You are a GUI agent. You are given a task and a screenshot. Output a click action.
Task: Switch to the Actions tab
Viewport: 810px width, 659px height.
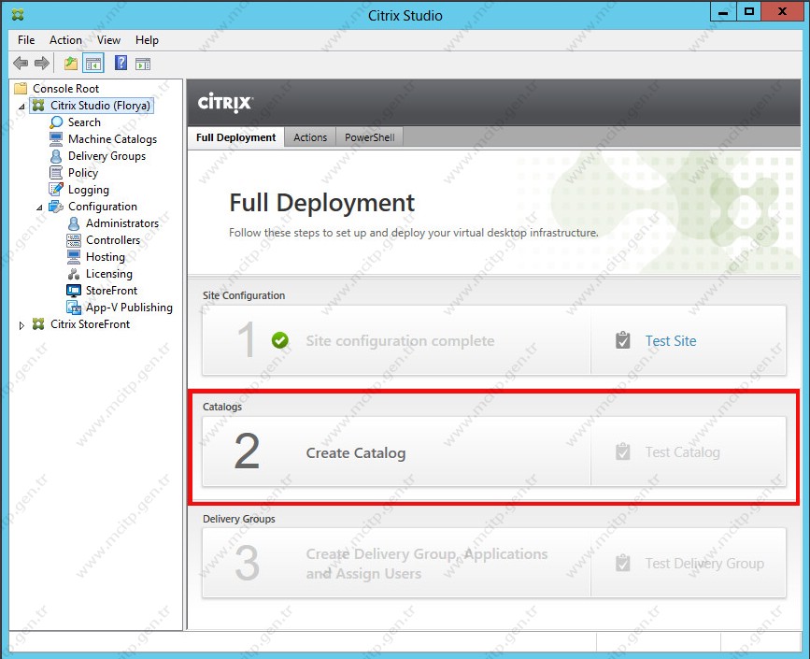point(310,137)
